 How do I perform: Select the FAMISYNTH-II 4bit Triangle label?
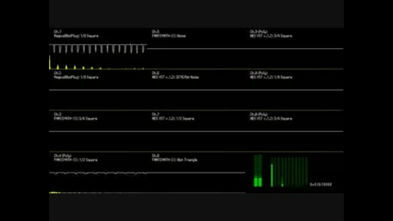(174, 160)
